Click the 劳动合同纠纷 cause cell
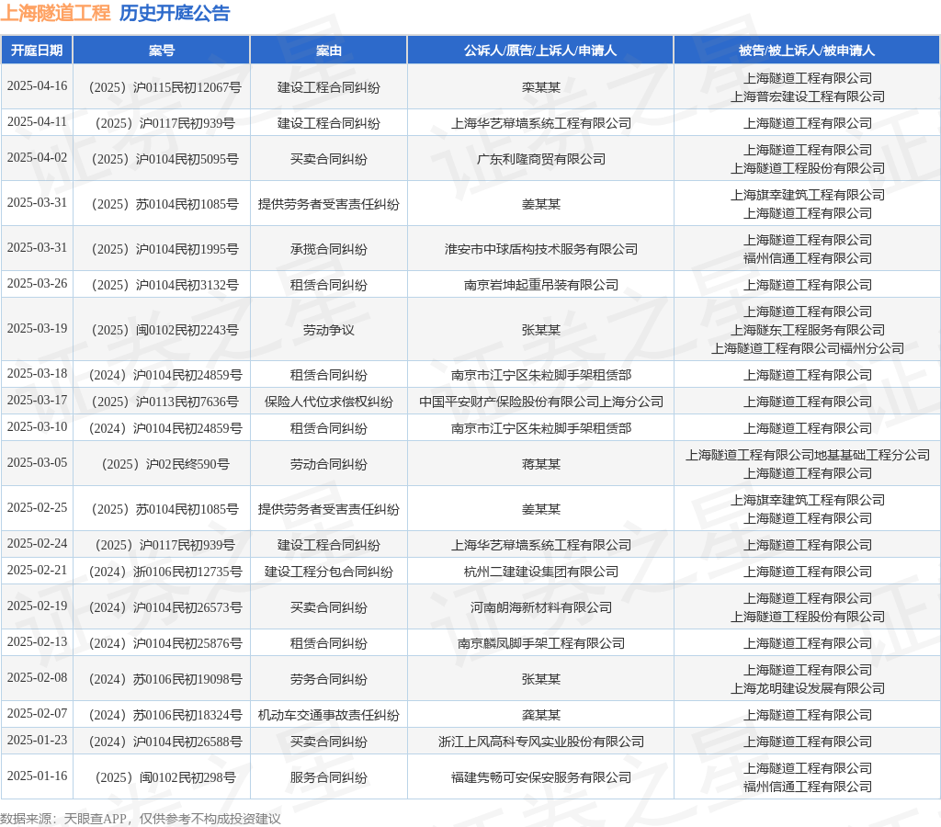The width and height of the screenshot is (941, 827). pyautogui.click(x=329, y=464)
